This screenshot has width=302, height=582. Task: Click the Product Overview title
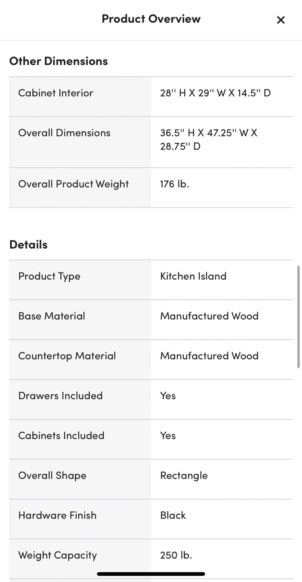point(151,19)
